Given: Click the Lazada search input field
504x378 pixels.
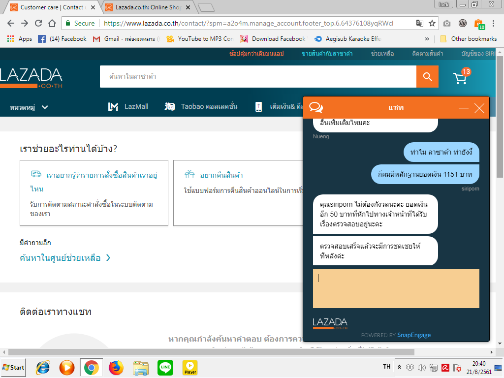Looking at the screenshot, I should pyautogui.click(x=258, y=76).
